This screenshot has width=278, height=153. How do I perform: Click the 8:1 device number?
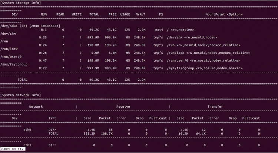44,29
